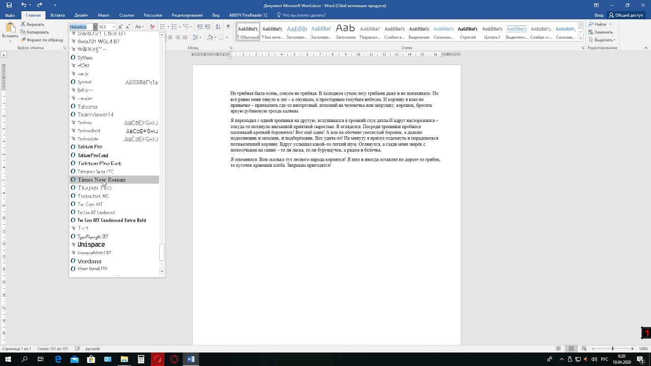Open multilevel list dropdown
This screenshot has height=366, width=651.
point(190,27)
